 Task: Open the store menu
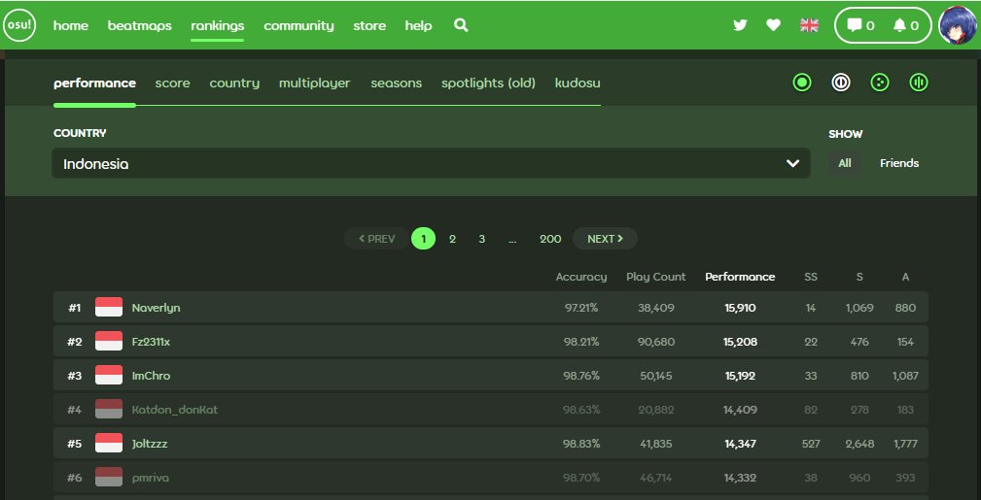369,25
